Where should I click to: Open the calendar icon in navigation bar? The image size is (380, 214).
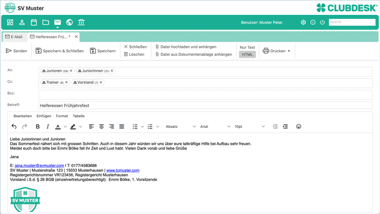[x=34, y=22]
